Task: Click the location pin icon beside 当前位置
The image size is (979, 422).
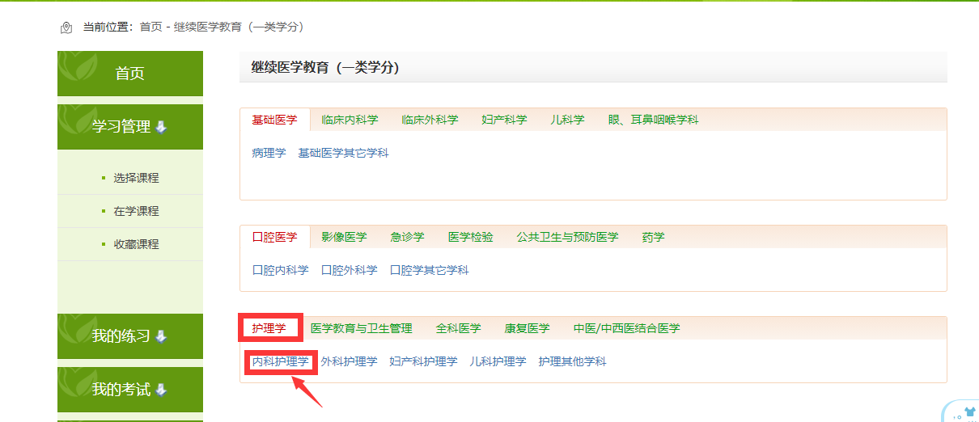Action: pyautogui.click(x=66, y=27)
